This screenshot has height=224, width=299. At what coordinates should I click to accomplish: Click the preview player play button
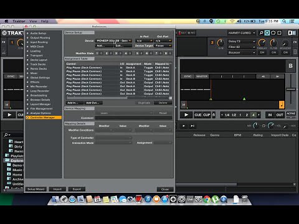[184, 126]
